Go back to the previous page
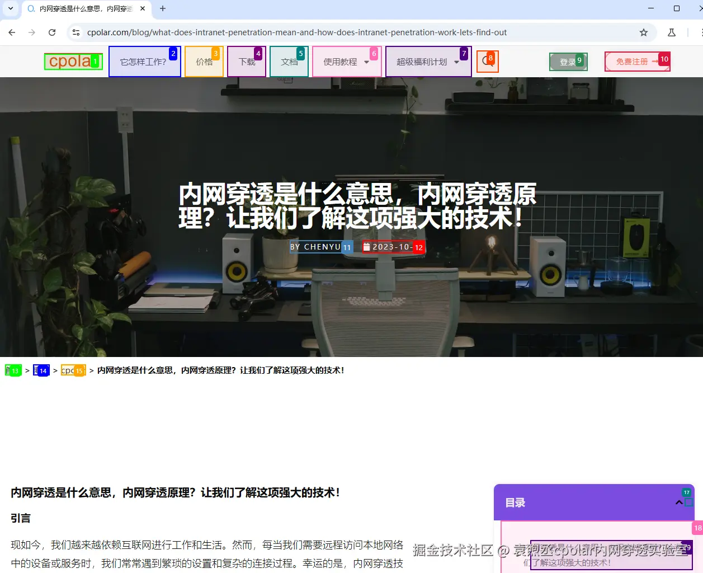 pyautogui.click(x=12, y=32)
